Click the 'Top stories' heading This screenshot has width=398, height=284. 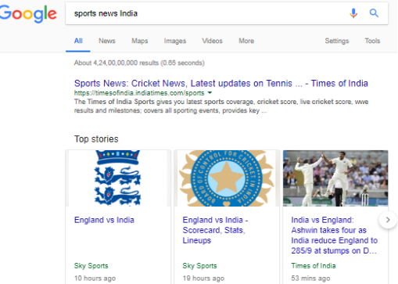[x=96, y=139]
